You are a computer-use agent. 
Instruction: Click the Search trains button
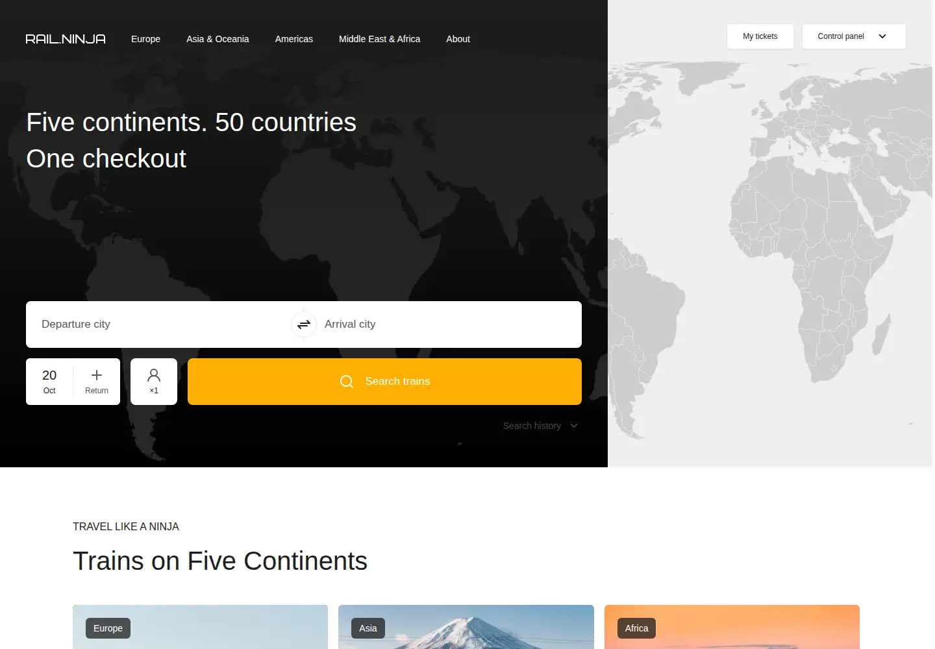pos(384,382)
